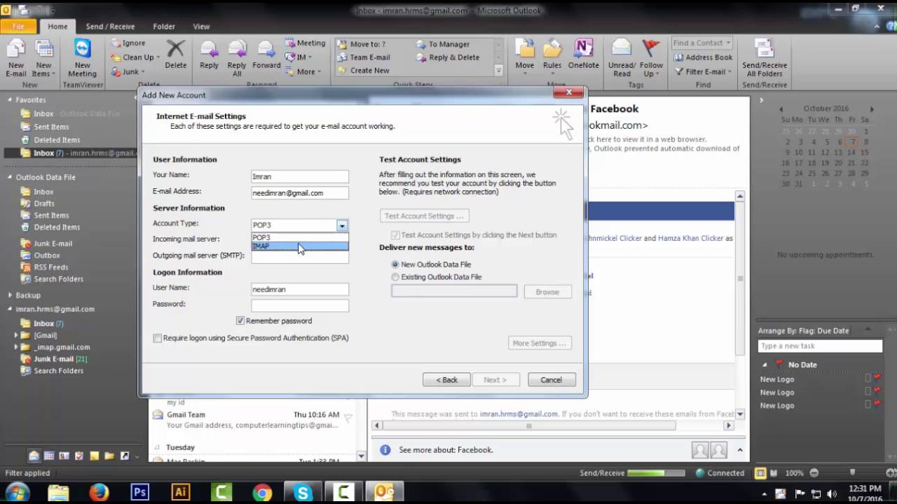Open Skype from the taskbar

(303, 492)
